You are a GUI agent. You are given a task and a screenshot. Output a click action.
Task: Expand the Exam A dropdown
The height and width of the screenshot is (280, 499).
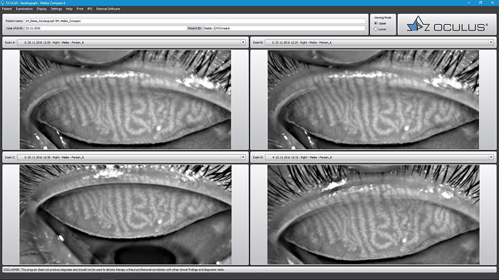point(243,42)
